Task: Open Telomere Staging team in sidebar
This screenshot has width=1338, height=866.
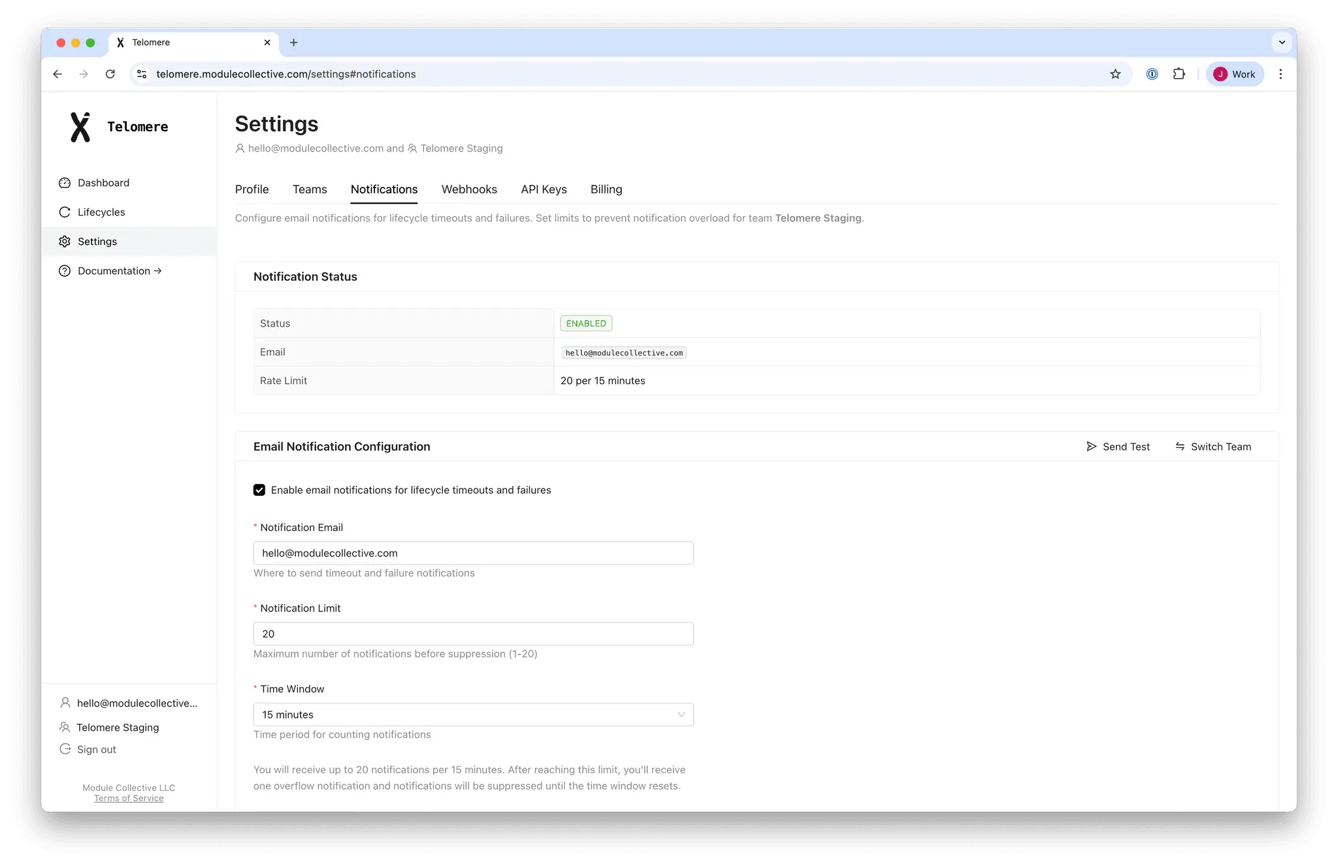Action: tap(118, 728)
